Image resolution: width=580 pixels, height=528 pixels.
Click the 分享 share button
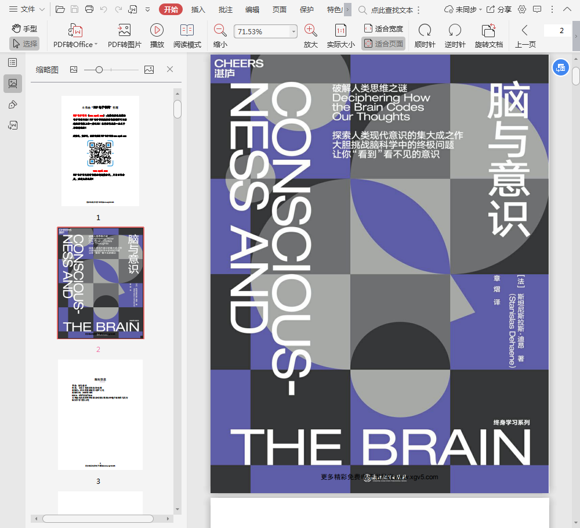(x=499, y=10)
